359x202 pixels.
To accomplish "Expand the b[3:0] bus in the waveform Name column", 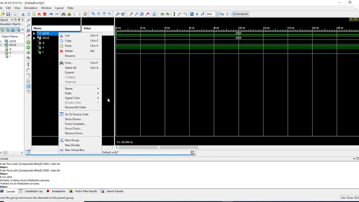I will pyautogui.click(x=34, y=38).
